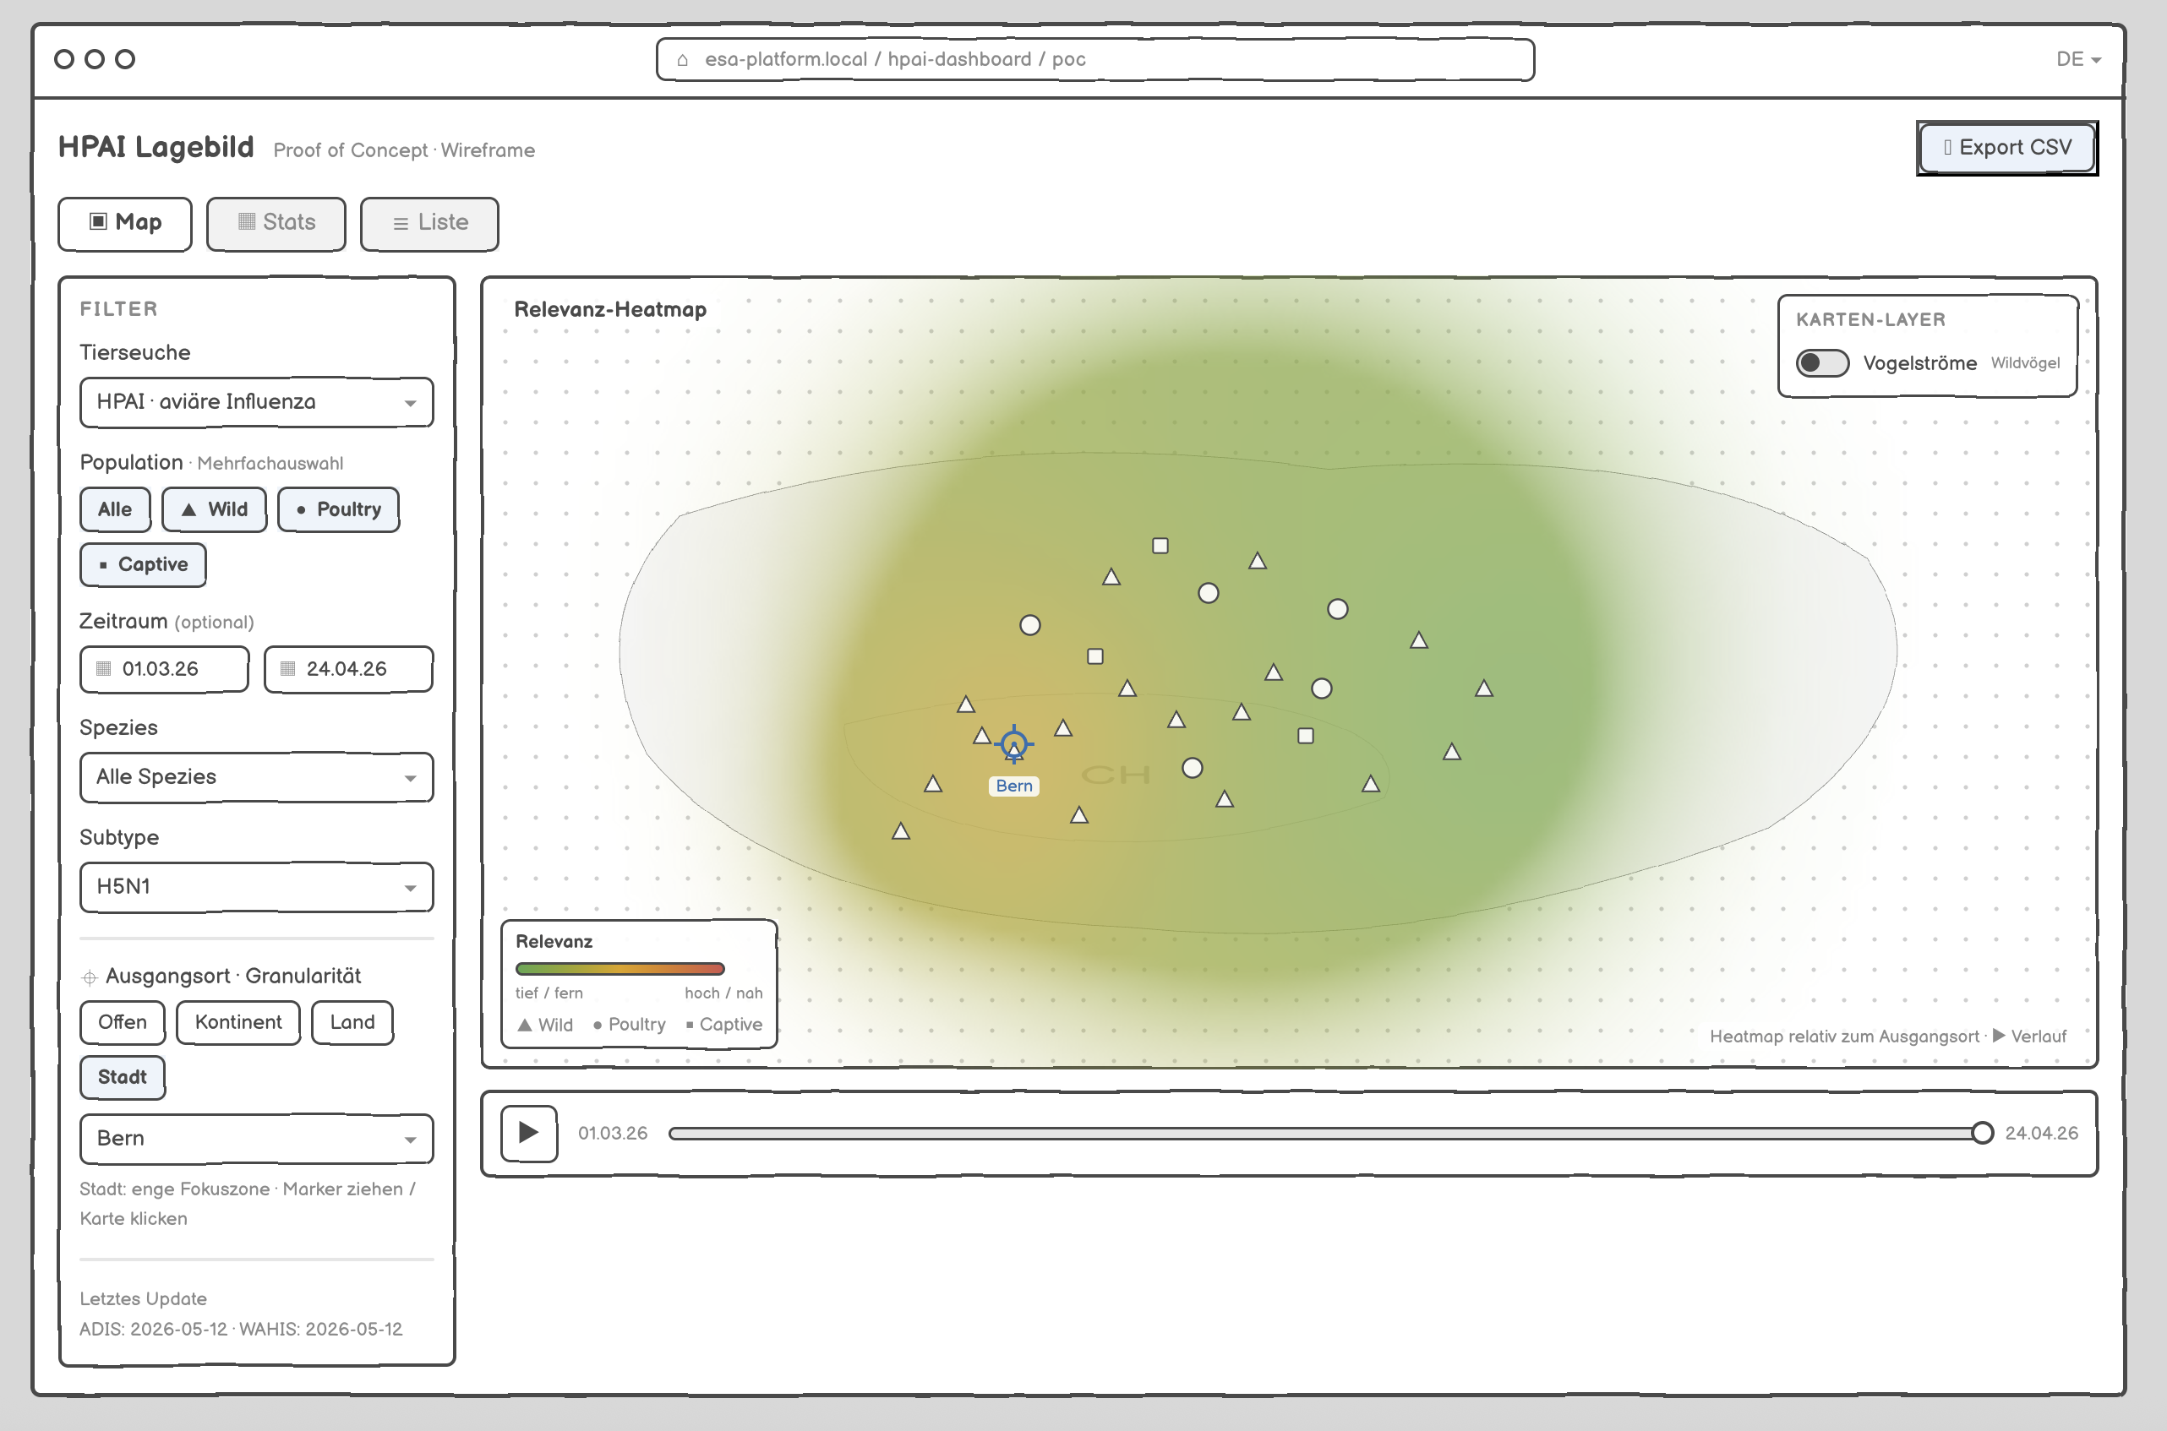Click the CH label on the map

1116,775
